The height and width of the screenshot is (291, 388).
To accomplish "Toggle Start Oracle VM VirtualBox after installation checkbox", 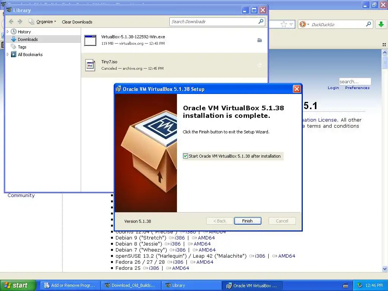I will pyautogui.click(x=185, y=156).
